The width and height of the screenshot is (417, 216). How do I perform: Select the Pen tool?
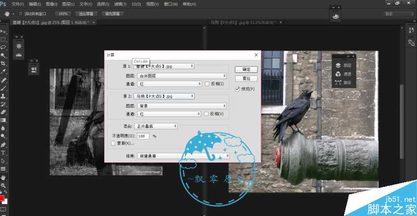3,145
